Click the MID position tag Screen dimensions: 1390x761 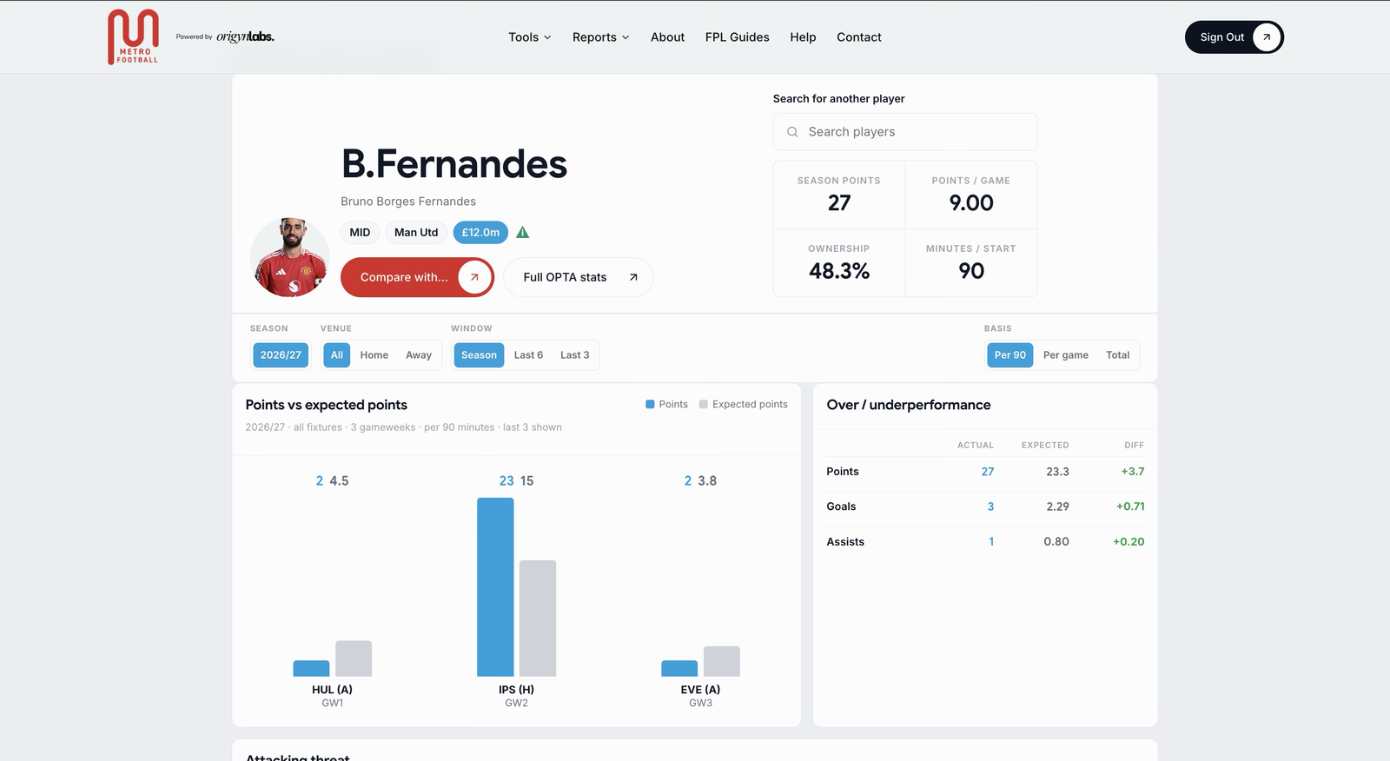point(360,233)
